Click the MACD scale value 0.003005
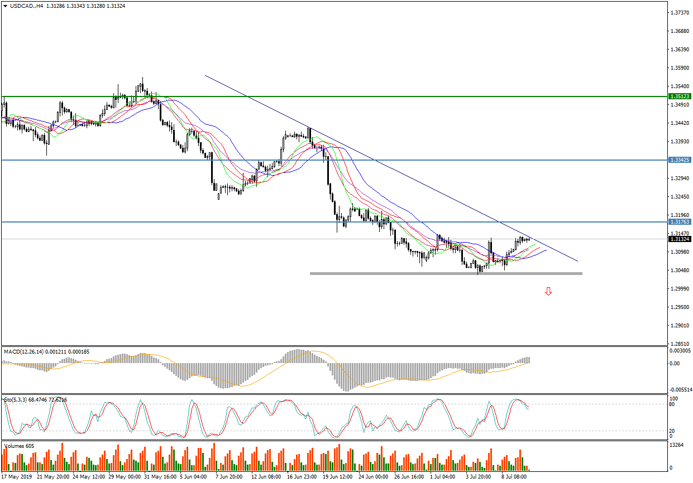 click(681, 350)
